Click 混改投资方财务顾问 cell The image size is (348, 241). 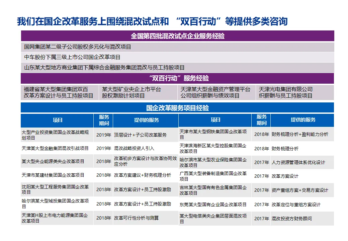pos(302,219)
